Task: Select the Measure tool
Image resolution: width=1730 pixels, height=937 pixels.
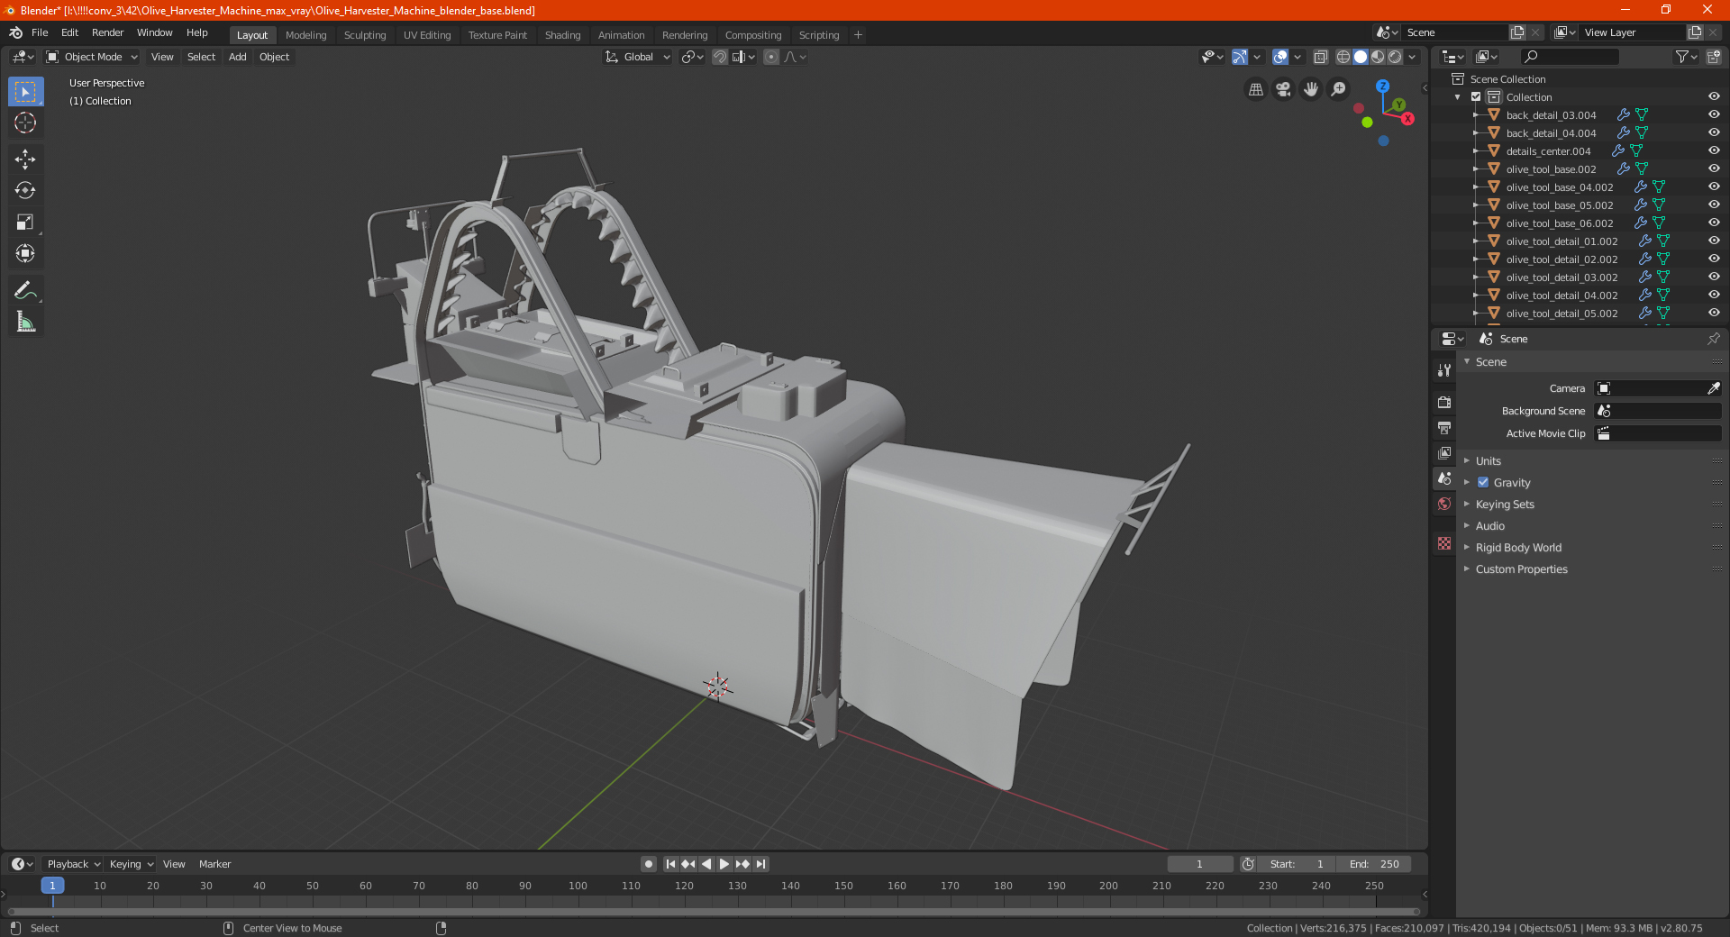Action: tap(25, 322)
